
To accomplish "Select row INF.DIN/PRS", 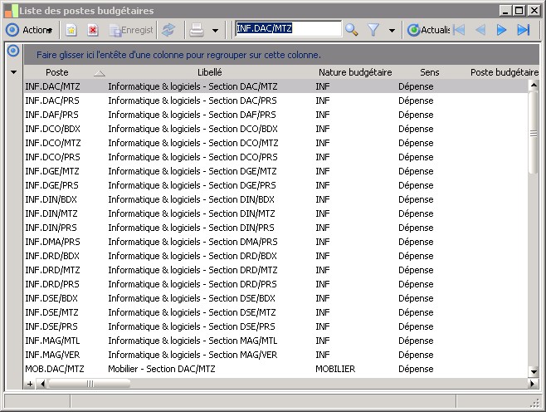I will point(276,228).
